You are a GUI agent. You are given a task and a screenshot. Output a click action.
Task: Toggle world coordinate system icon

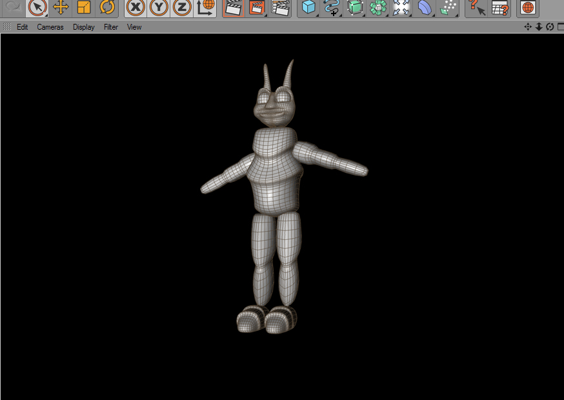[205, 7]
